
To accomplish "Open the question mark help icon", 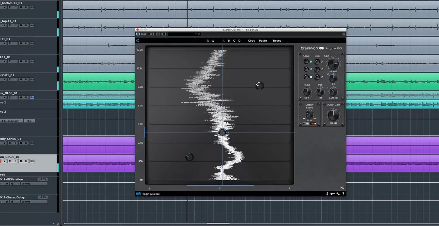I will 343,194.
